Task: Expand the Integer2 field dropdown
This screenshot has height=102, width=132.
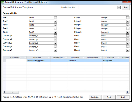Action: pyautogui.click(x=128, y=21)
